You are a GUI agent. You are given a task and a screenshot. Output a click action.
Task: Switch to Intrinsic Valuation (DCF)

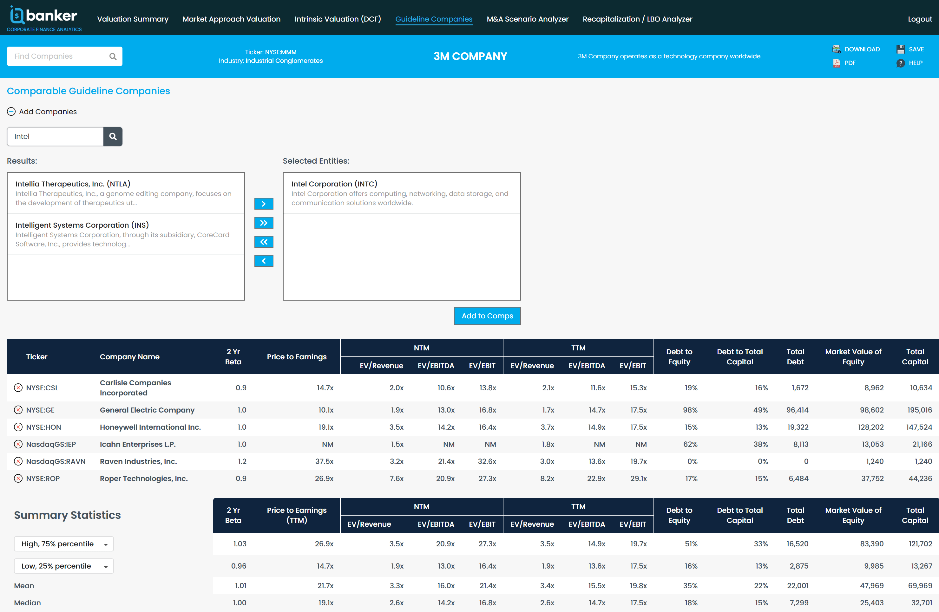[338, 19]
